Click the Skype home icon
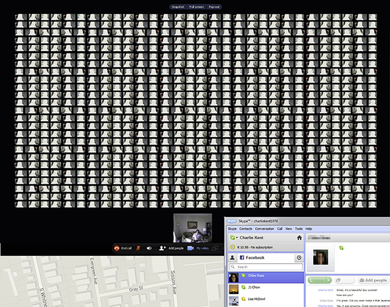Image resolution: width=390 pixels, height=307 pixels. click(x=299, y=238)
